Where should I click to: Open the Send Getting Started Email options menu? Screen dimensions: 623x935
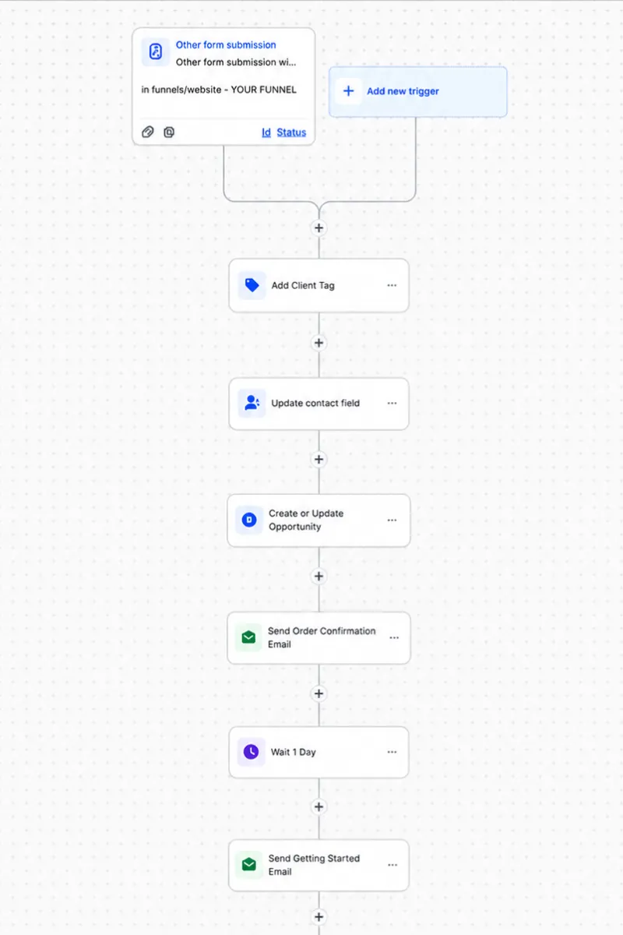coord(392,865)
